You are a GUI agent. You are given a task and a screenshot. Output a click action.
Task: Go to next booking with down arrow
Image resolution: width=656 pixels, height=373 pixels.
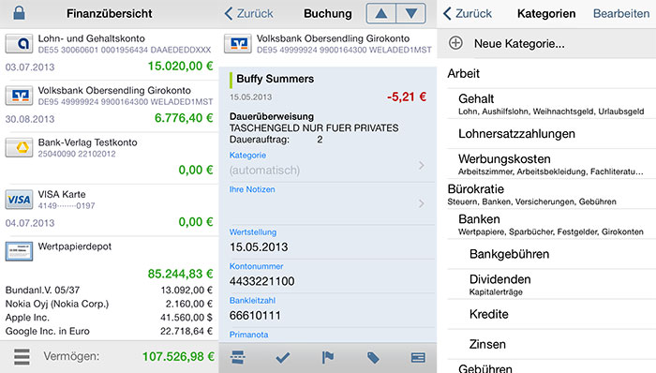tap(410, 13)
